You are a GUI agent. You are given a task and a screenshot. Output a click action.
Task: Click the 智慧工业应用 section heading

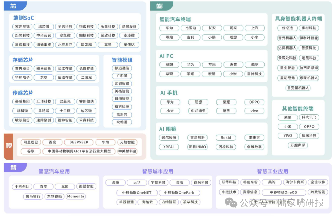272,171
